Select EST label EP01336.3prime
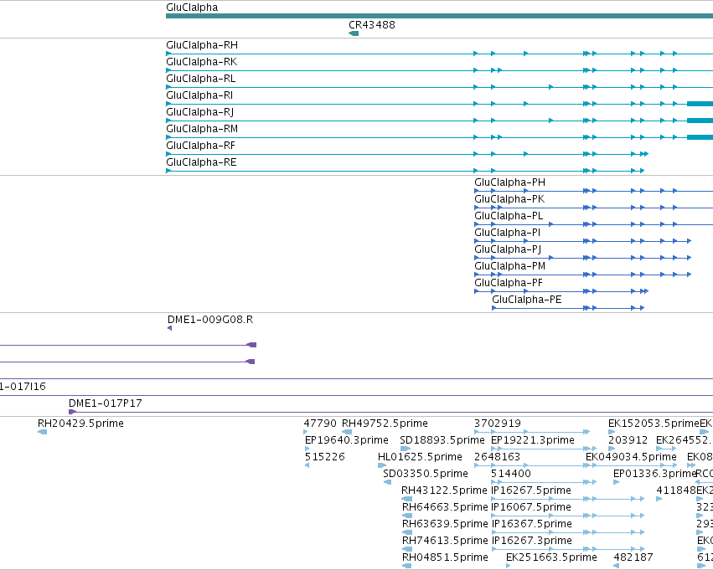Image resolution: width=713 pixels, height=570 pixels. coord(655,474)
